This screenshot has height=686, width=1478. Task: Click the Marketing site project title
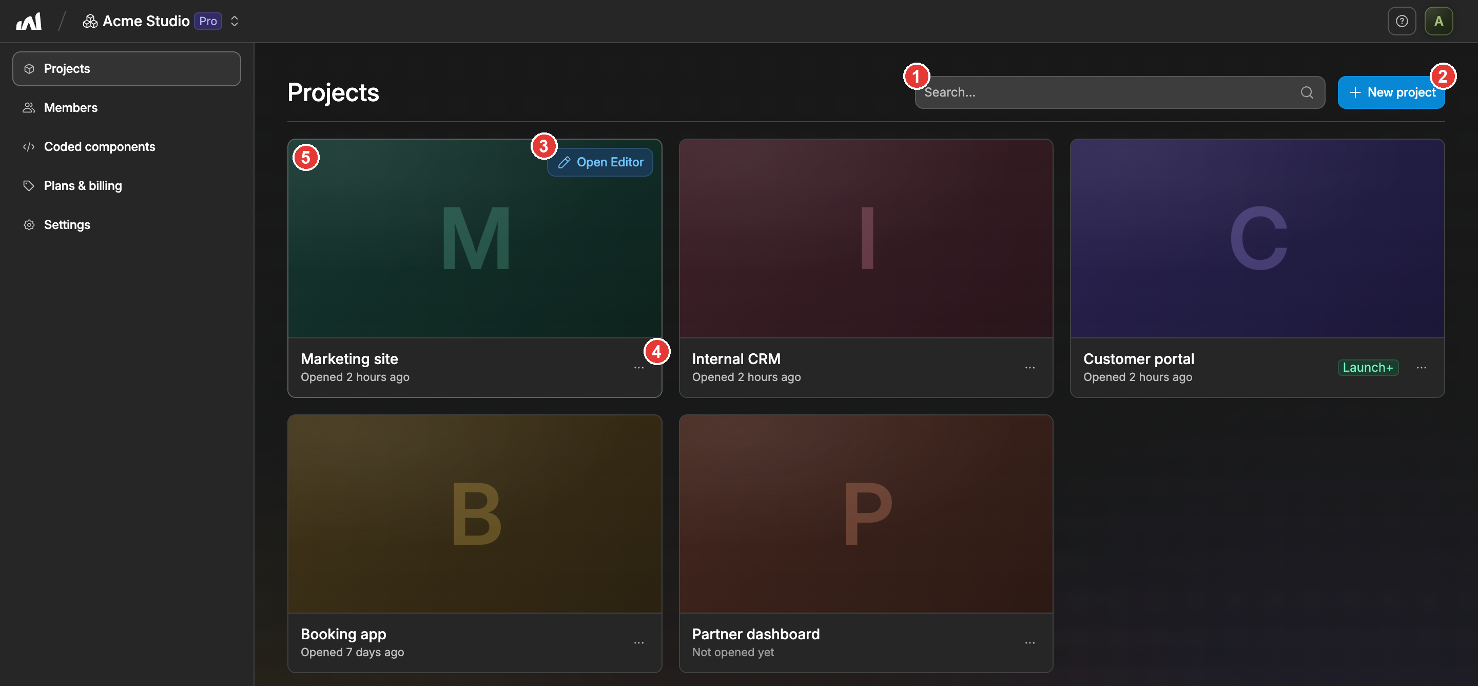pos(349,359)
